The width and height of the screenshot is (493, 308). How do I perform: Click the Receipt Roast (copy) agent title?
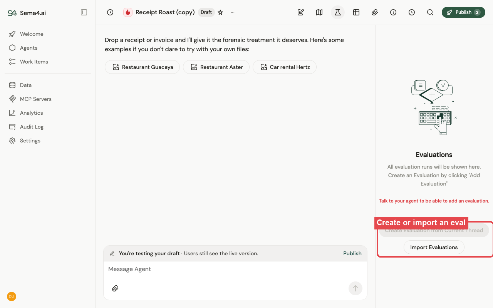[165, 12]
